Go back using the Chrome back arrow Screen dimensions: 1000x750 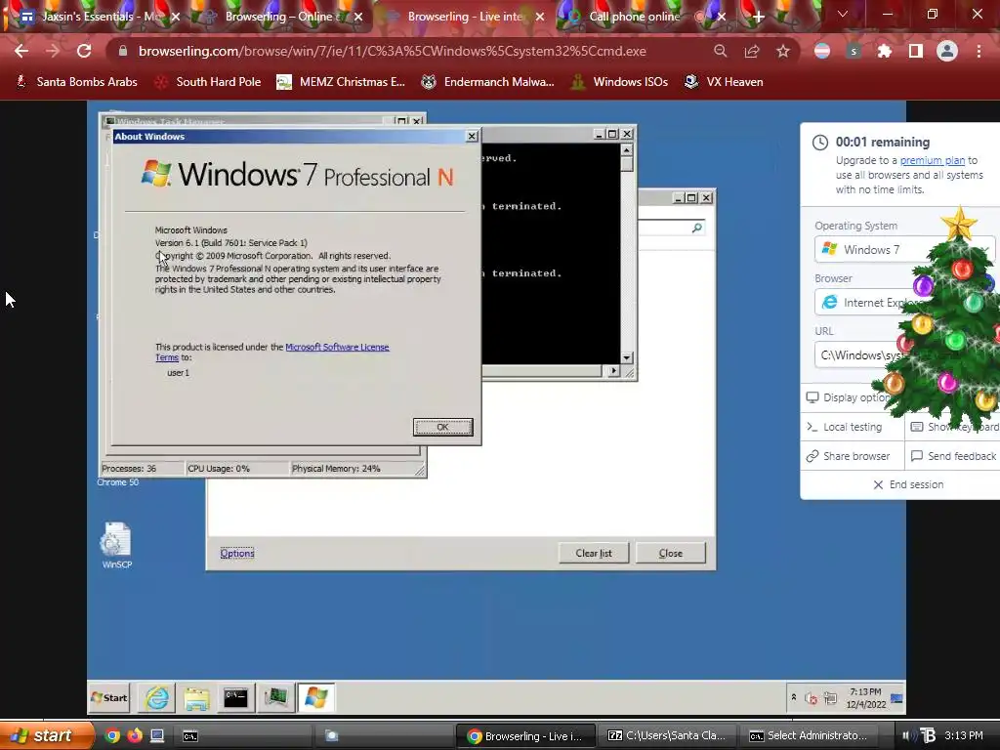pos(21,51)
